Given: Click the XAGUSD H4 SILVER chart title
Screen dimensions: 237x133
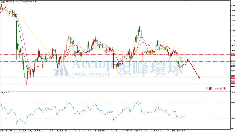Looking at the screenshot, I should click(x=17, y=2).
